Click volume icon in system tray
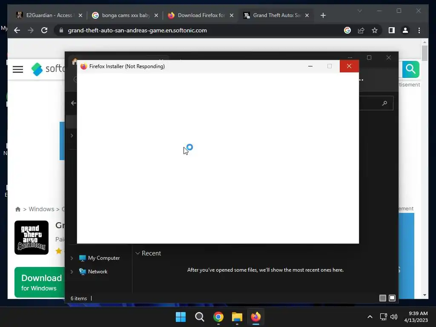 point(394,317)
